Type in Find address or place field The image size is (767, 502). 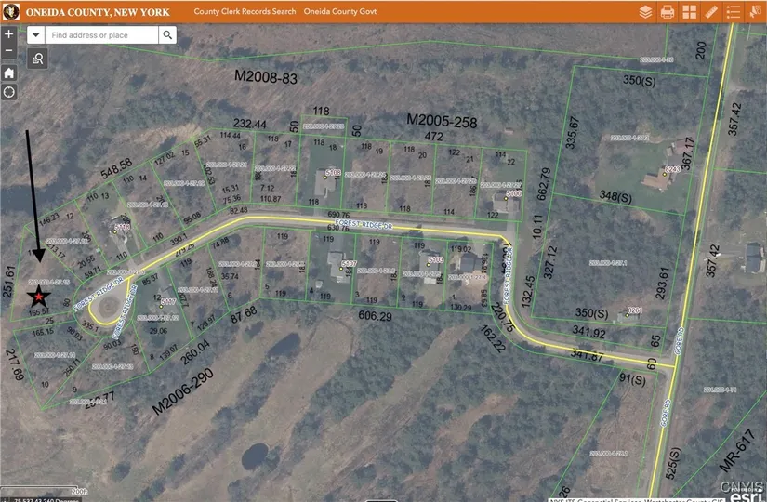tap(101, 34)
